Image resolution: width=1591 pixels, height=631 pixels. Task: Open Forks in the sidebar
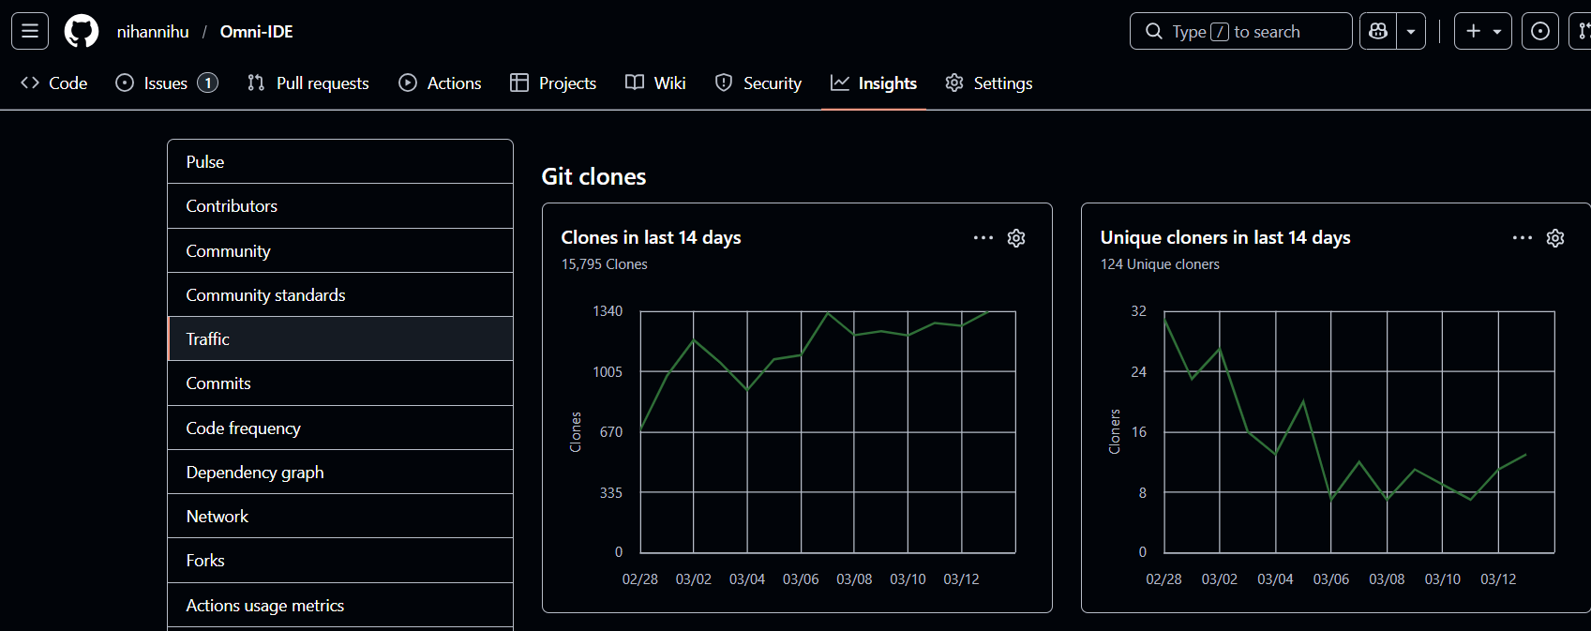340,561
